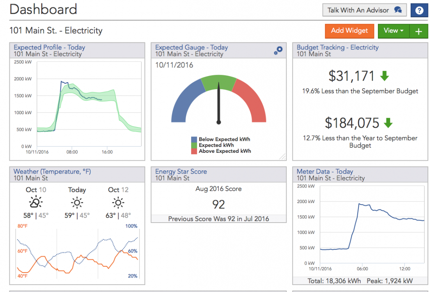Click the chat bubbles icon in Talk With An Advisor
429x292 pixels.
click(398, 10)
